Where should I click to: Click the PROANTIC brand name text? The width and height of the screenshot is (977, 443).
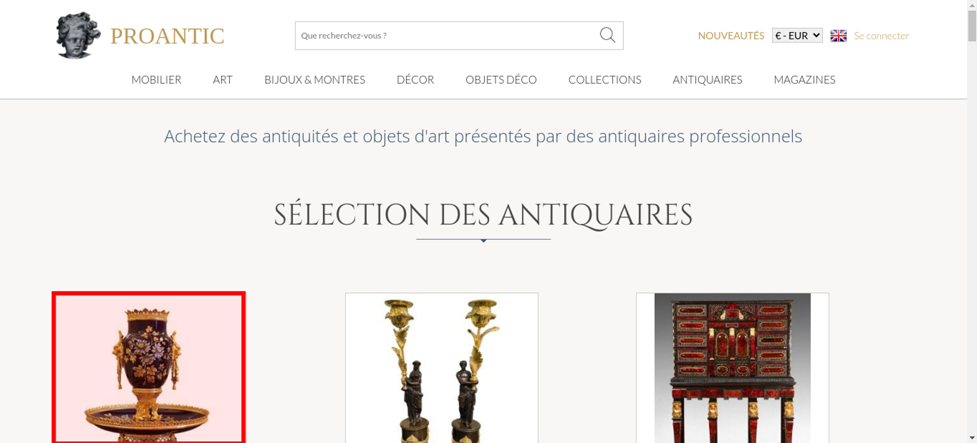click(x=167, y=36)
